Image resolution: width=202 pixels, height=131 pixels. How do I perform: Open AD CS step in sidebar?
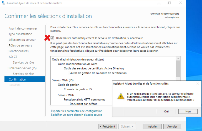pyautogui.click(x=13, y=57)
